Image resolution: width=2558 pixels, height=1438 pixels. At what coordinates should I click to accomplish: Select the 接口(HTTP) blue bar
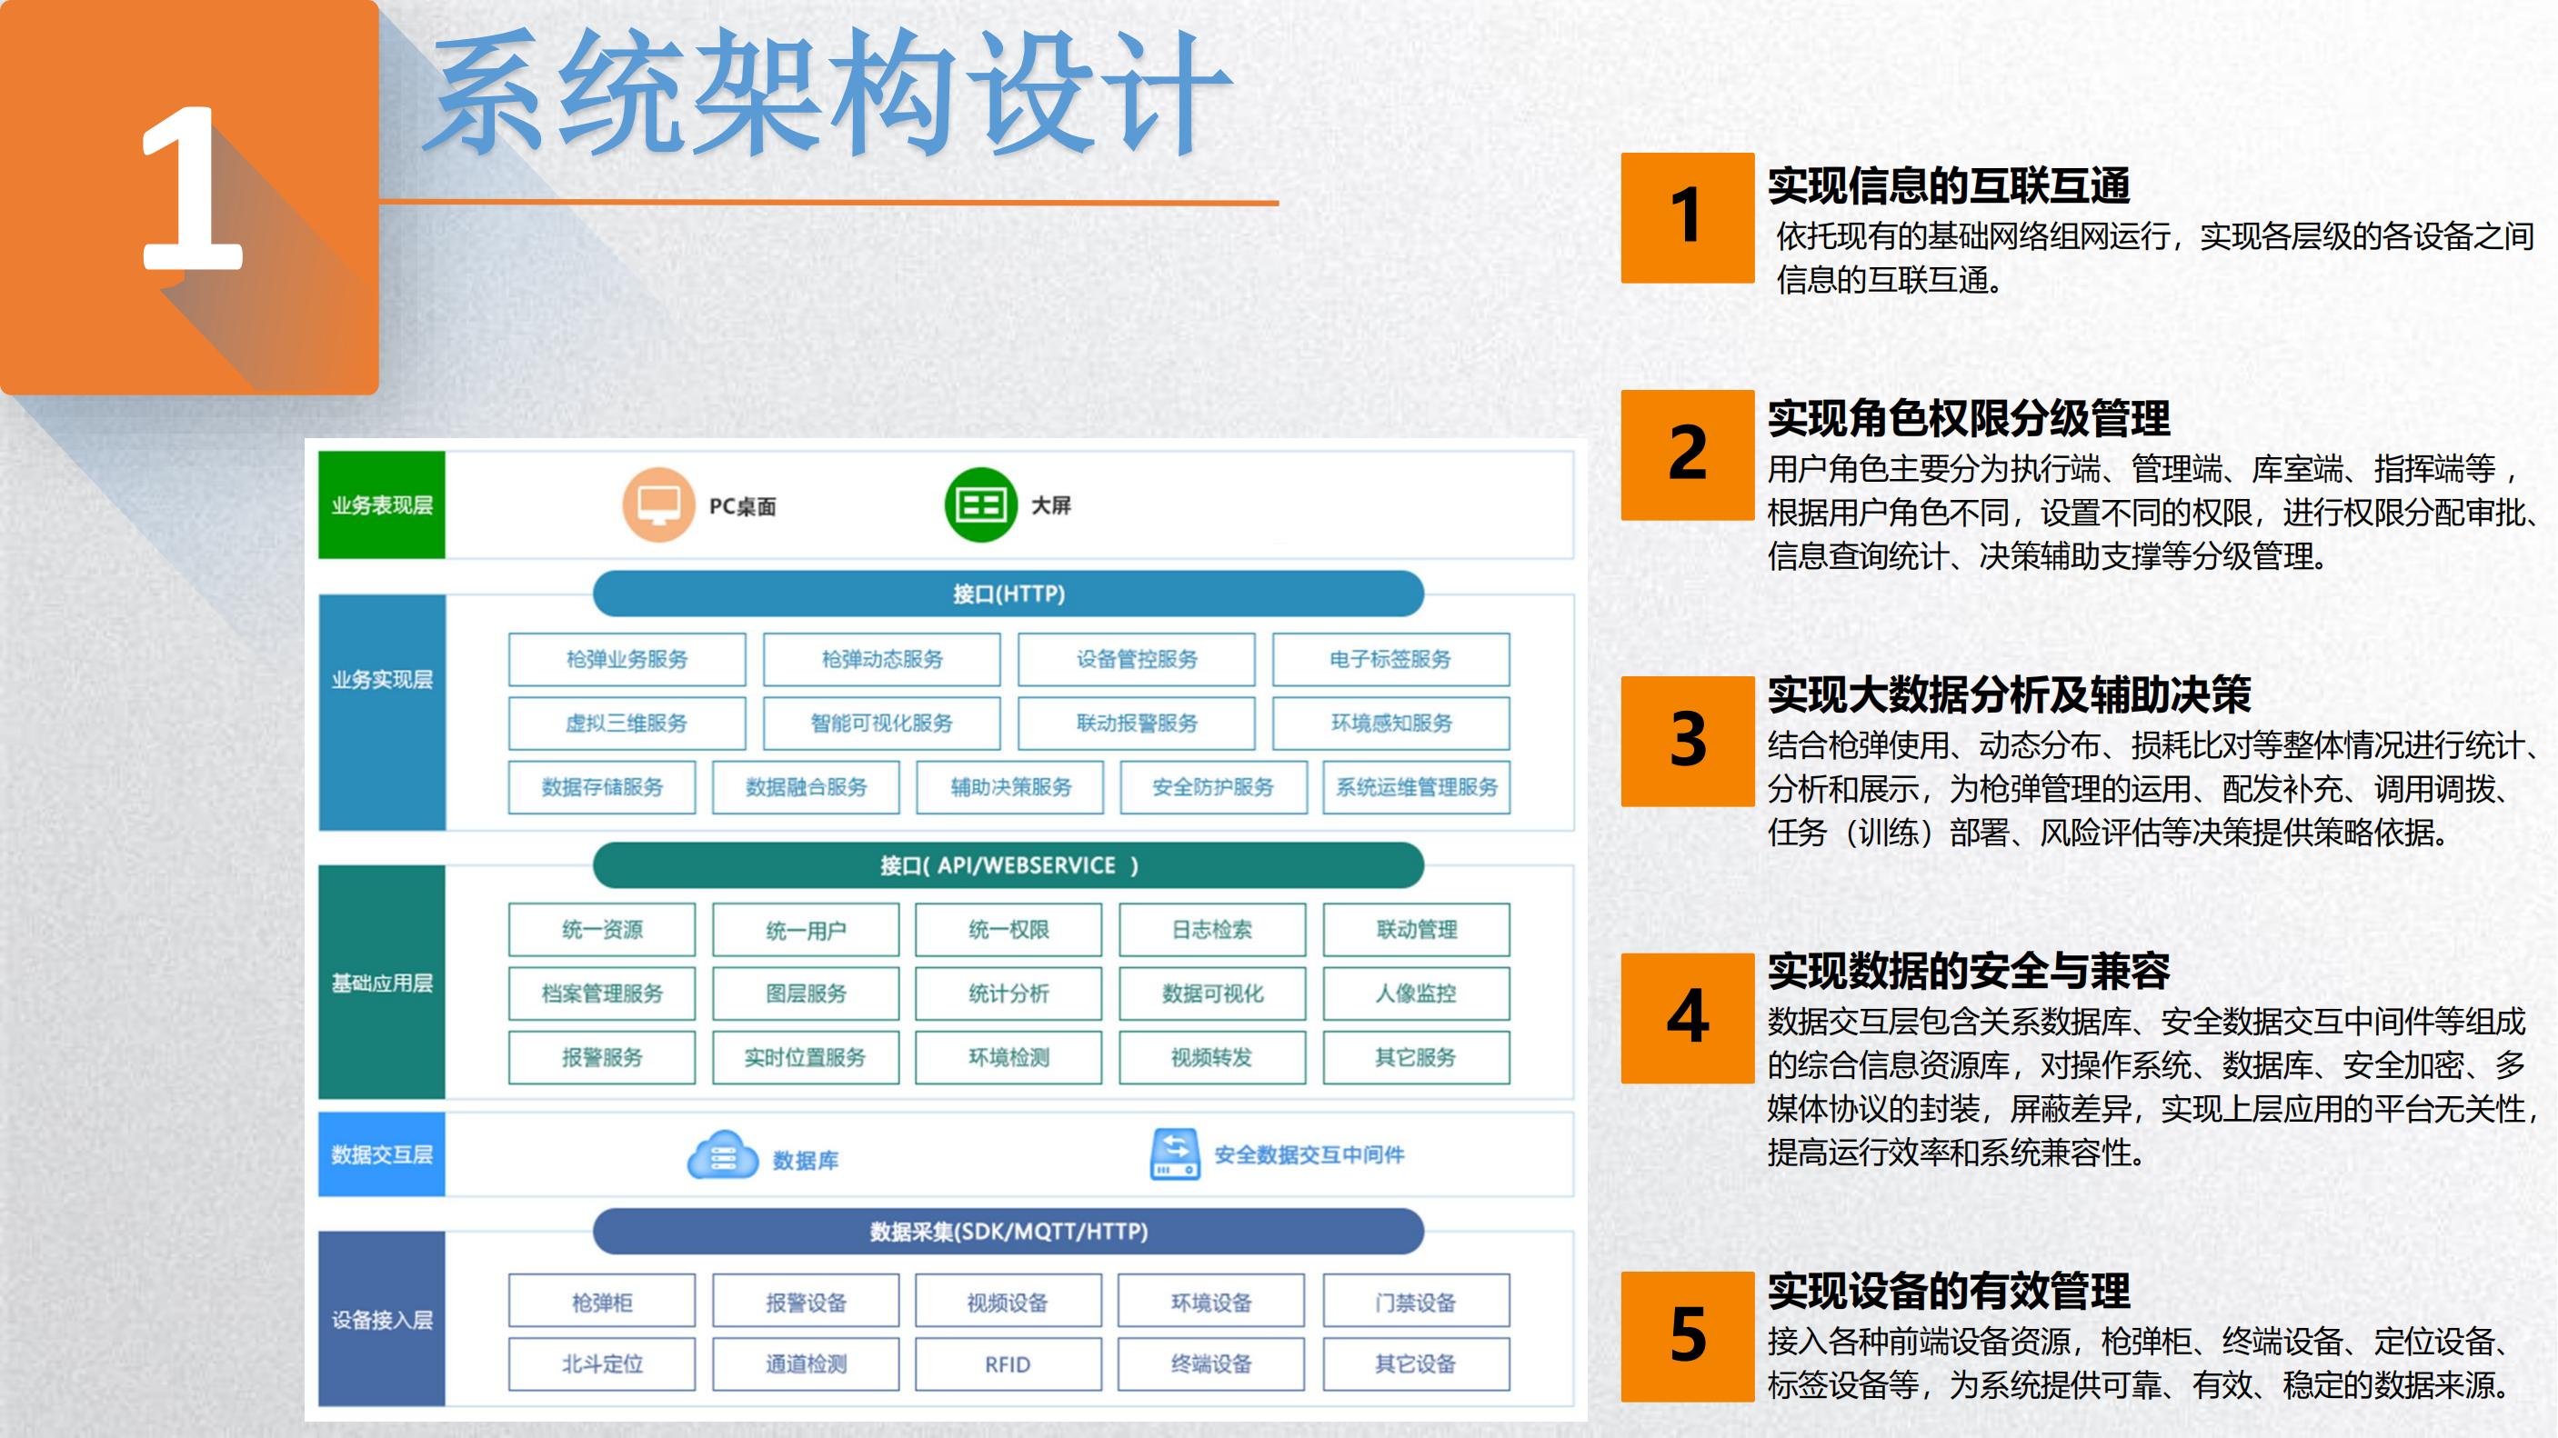(1008, 594)
